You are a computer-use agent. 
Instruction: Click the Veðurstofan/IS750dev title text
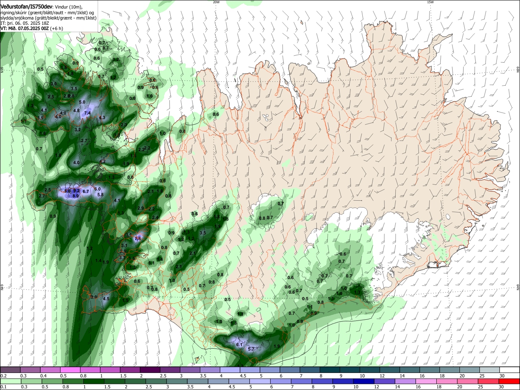[x=26, y=6]
